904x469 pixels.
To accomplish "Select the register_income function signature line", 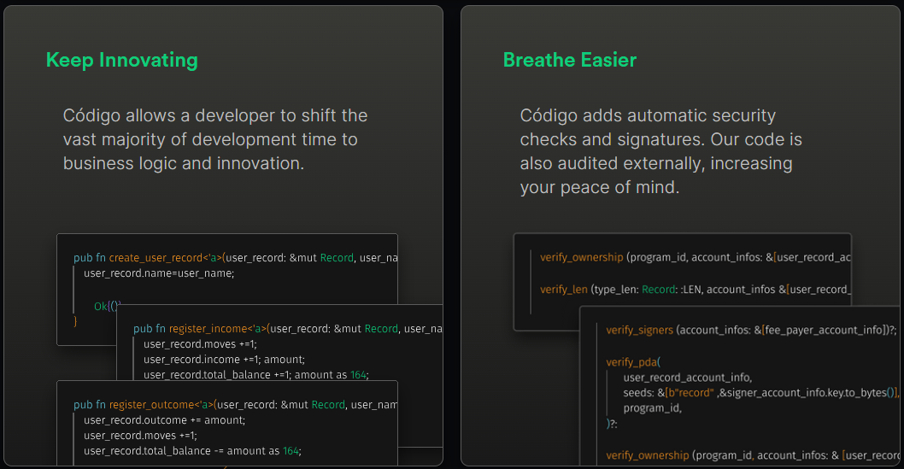I will (x=287, y=328).
